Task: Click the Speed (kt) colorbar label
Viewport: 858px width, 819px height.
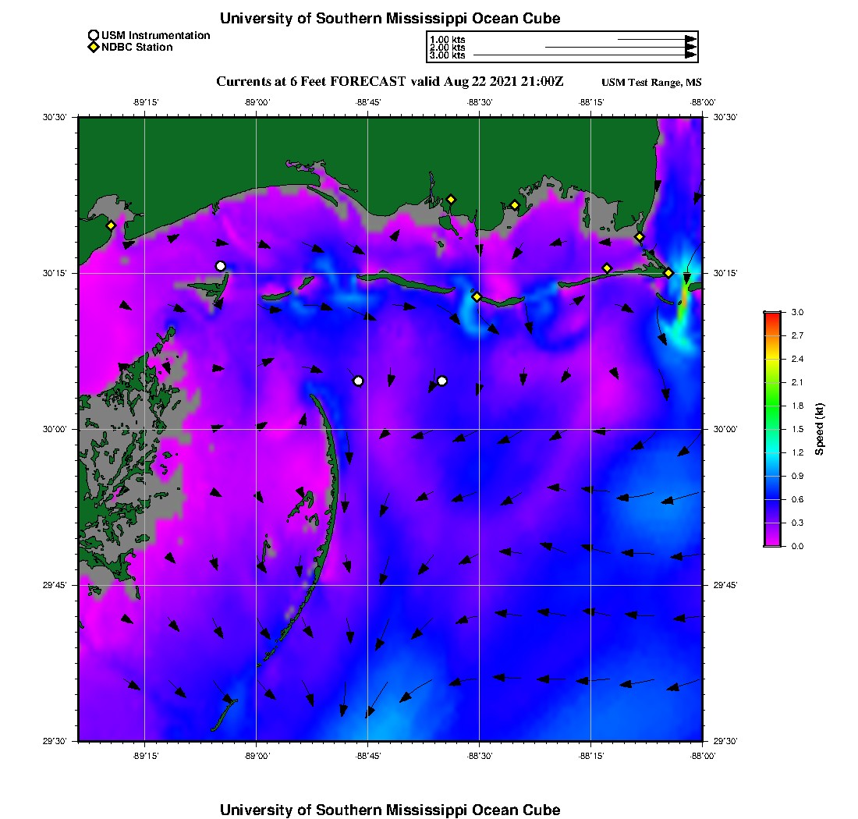Action: tap(819, 429)
